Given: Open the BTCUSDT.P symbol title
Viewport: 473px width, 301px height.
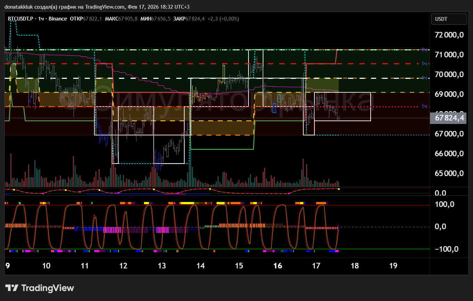Looking at the screenshot, I should point(21,19).
